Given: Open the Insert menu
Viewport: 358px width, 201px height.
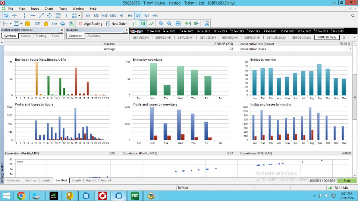Looking at the screenshot, I should (35, 9).
